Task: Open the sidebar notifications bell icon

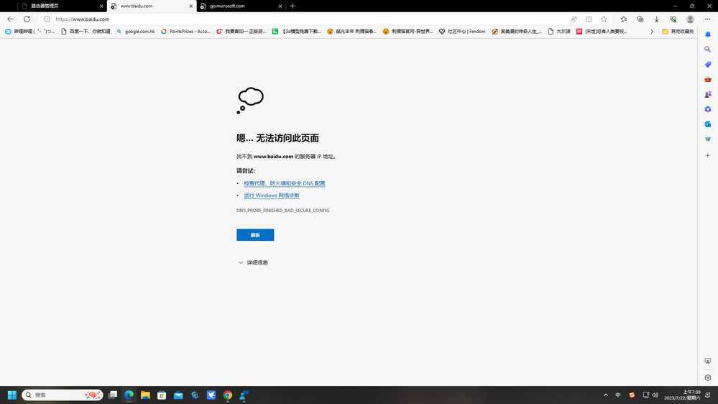Action: 707,35
